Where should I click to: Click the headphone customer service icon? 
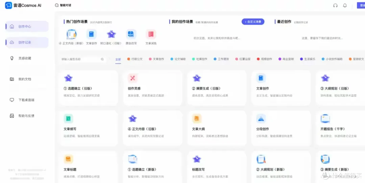335,6
